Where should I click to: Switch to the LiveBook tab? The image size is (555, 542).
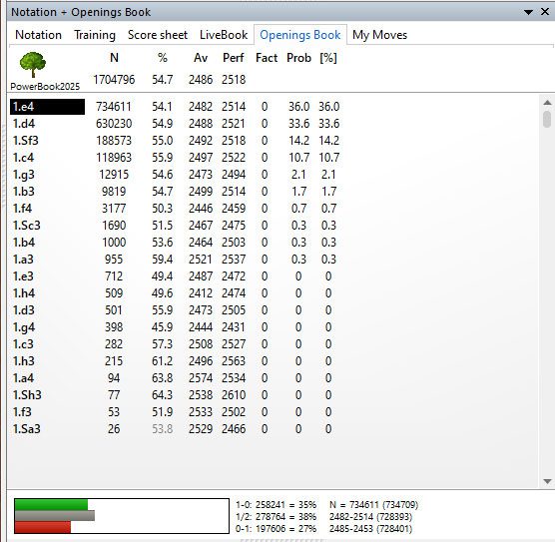(x=224, y=35)
